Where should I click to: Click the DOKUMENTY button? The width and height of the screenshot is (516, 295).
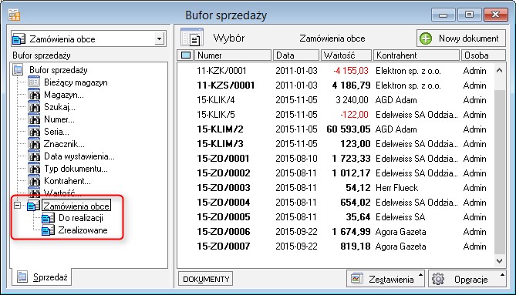(206, 279)
